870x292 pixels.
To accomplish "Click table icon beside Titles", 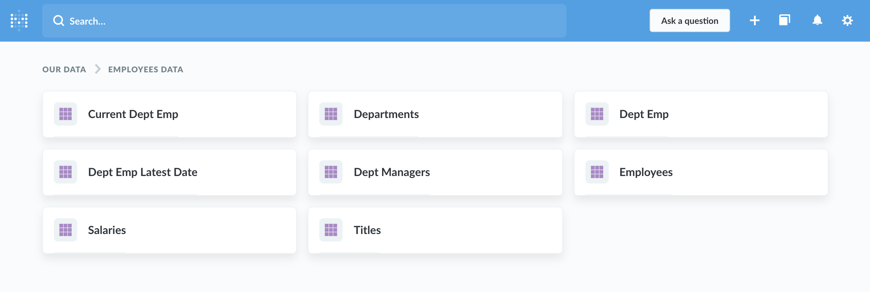I will click(331, 230).
